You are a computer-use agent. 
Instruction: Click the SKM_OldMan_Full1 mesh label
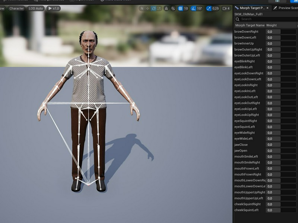(248, 14)
